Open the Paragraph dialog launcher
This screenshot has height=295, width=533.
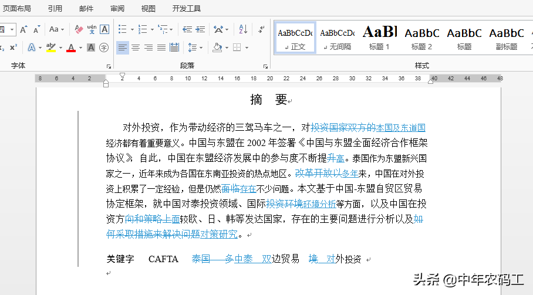(x=265, y=66)
